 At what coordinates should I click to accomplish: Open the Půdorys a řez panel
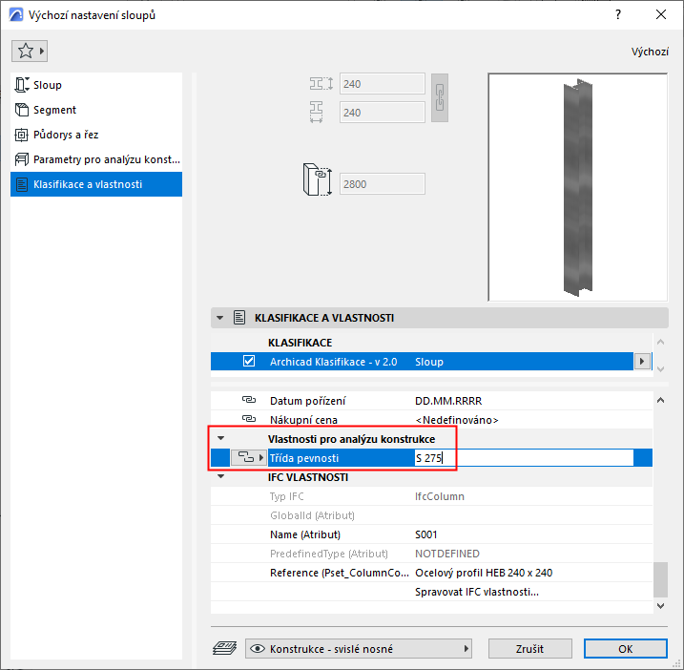tap(96, 135)
